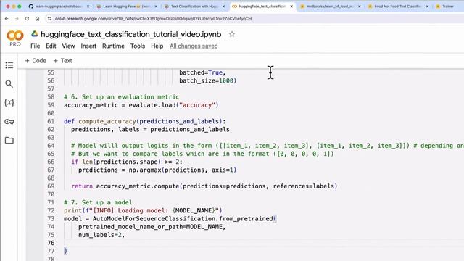The height and width of the screenshot is (261, 464).
Task: Close the Text Classification with Hugging Face tab
Action: [x=223, y=7]
